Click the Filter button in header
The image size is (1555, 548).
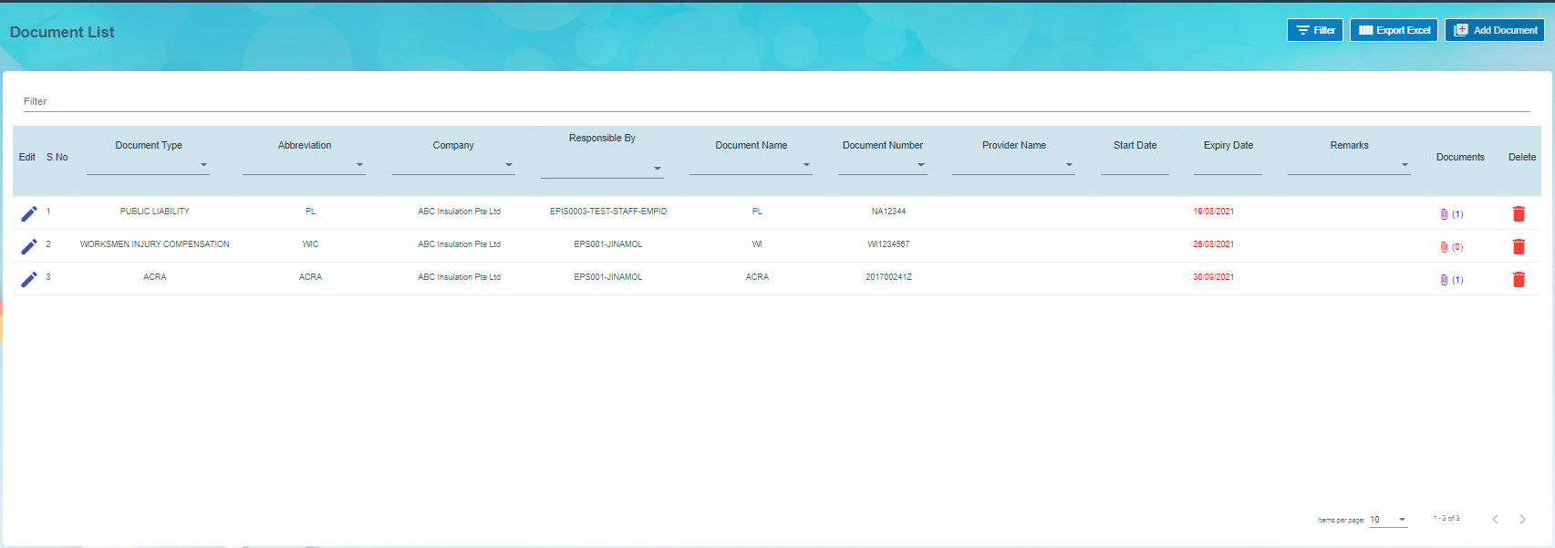click(1314, 30)
